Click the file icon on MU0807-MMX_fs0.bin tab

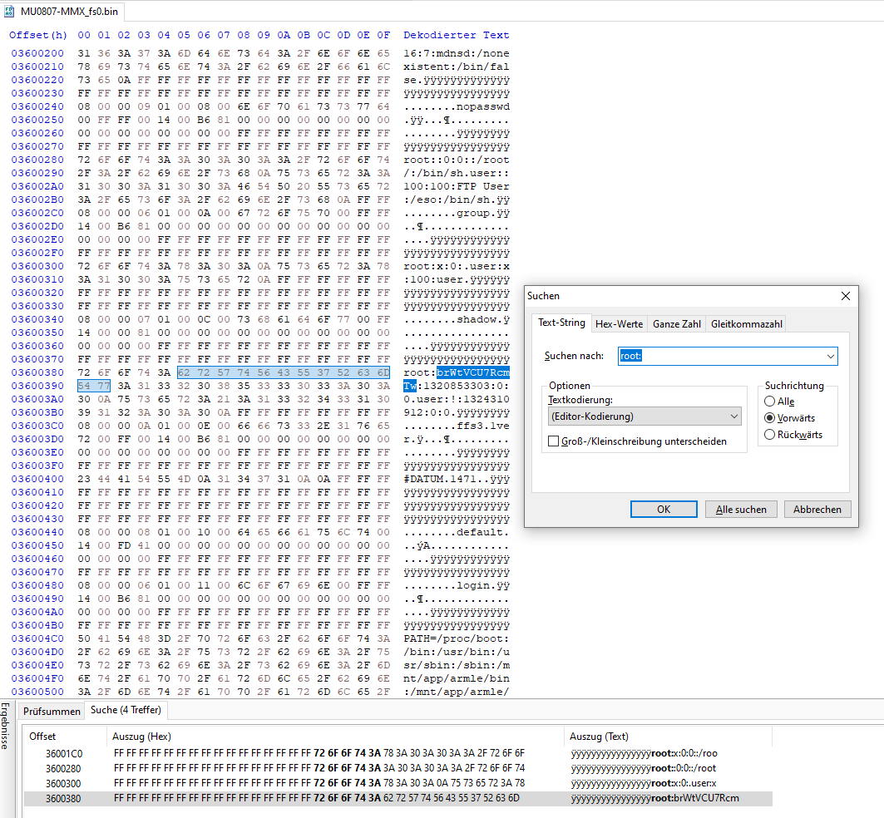coord(11,10)
